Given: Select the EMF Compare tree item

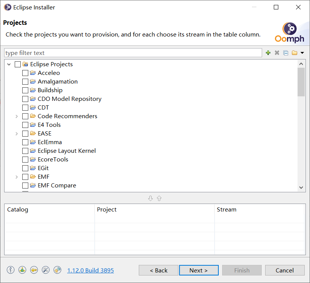Looking at the screenshot, I should (x=57, y=185).
